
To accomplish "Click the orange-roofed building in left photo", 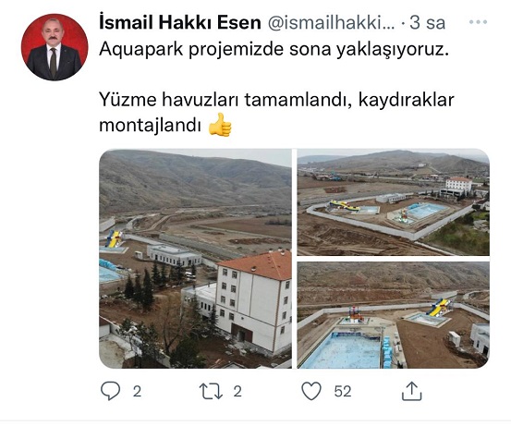I will (x=255, y=301).
